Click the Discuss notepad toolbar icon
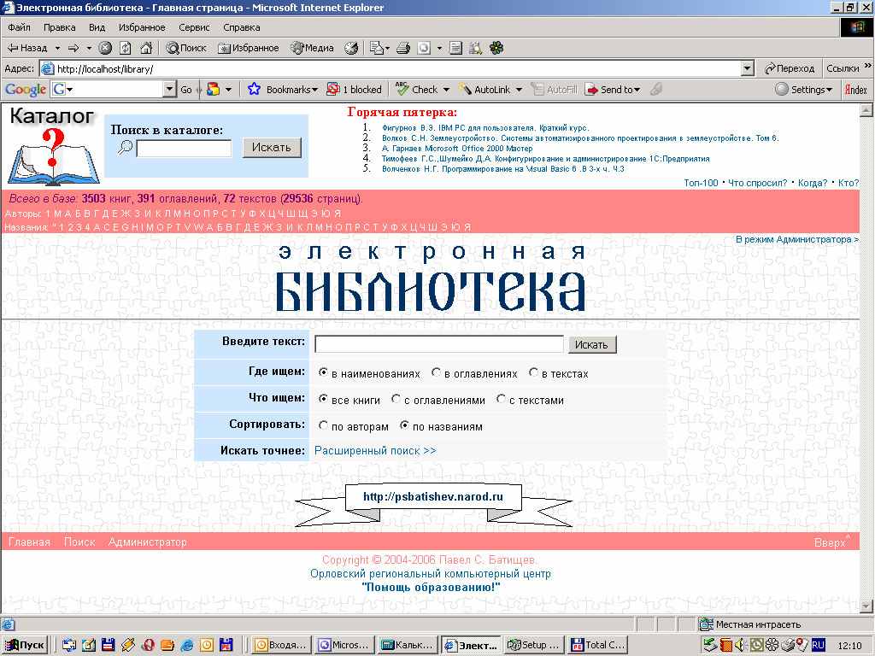The image size is (875, 656). [x=456, y=48]
